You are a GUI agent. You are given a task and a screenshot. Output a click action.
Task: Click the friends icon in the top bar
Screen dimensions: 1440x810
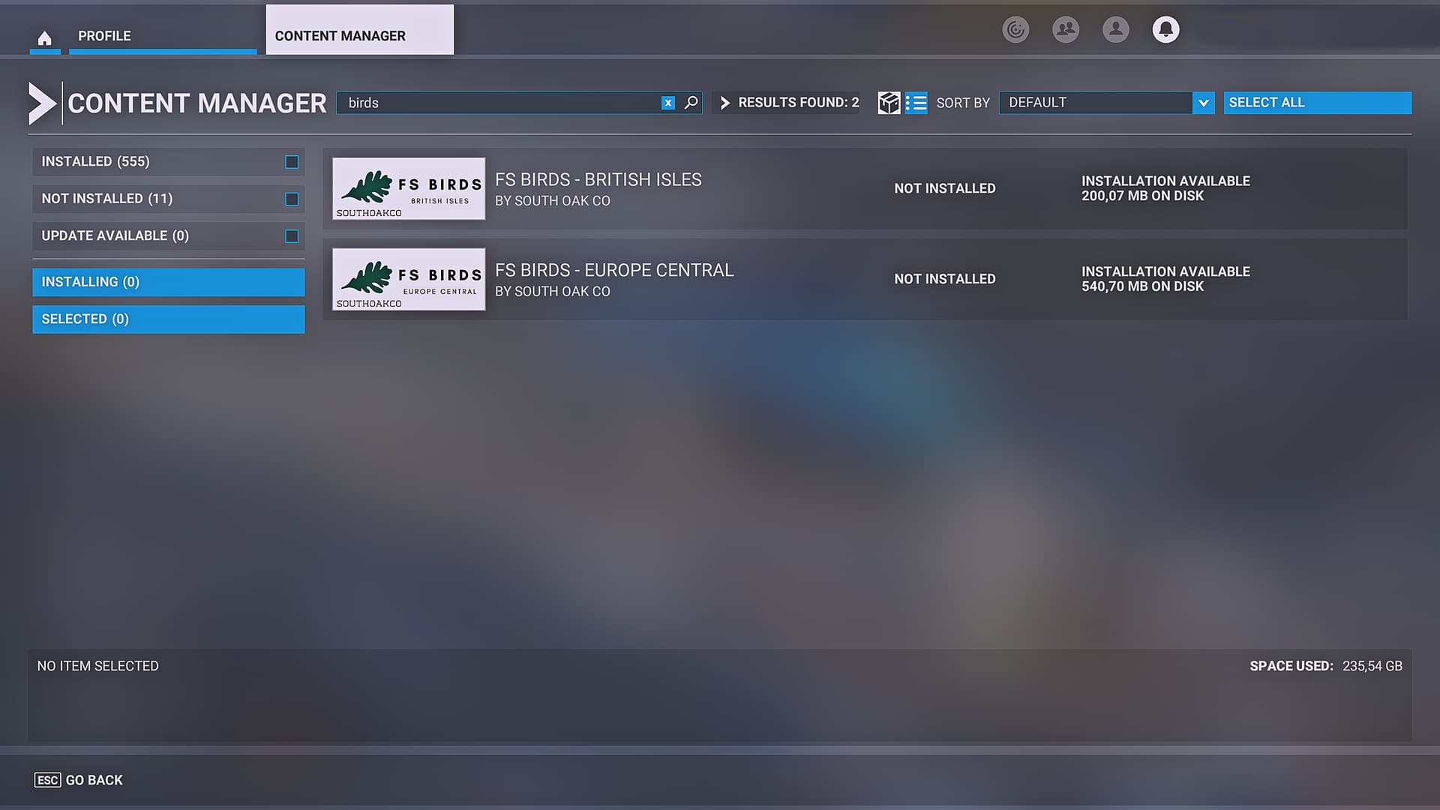(1066, 30)
